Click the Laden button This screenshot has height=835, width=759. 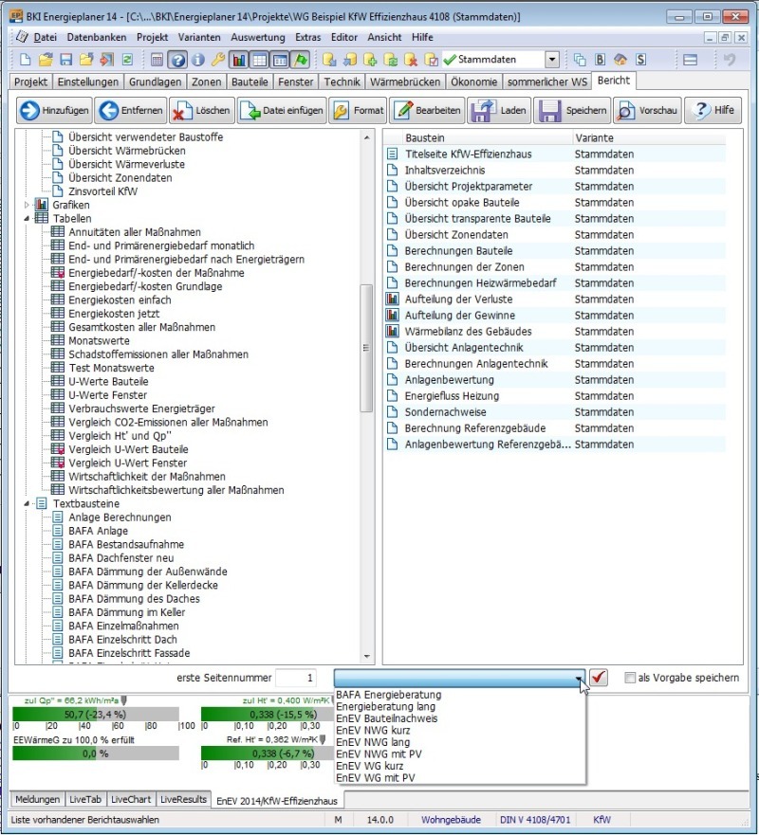pos(499,110)
